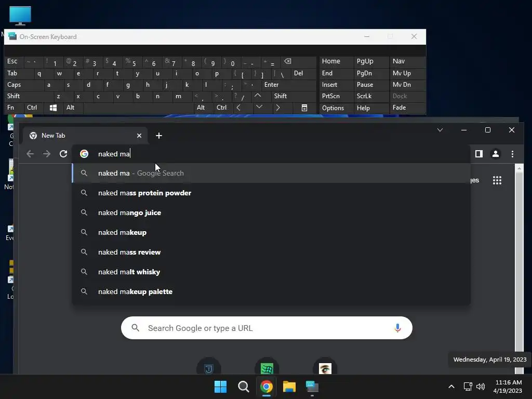The image size is (532, 399).
Task: Click the context menu key on On-Screen Keyboard
Action: click(304, 108)
